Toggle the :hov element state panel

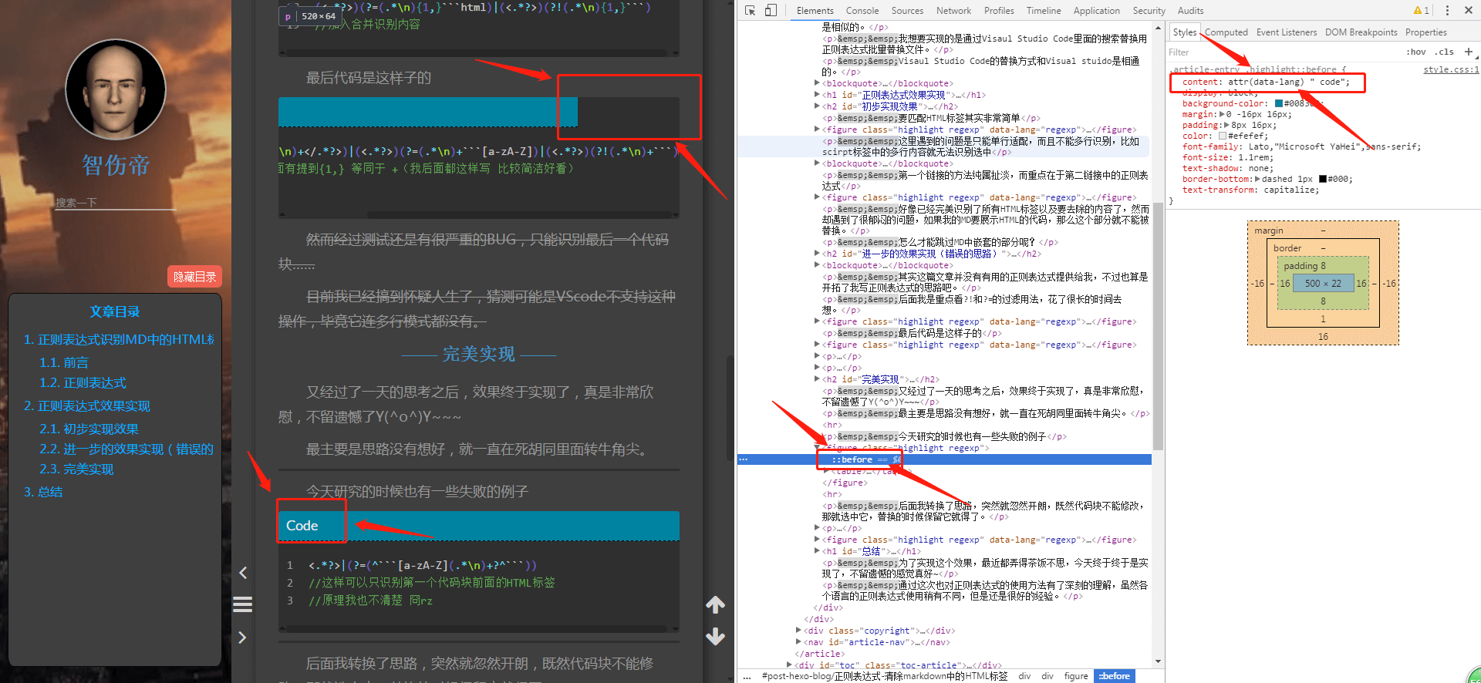point(1415,52)
